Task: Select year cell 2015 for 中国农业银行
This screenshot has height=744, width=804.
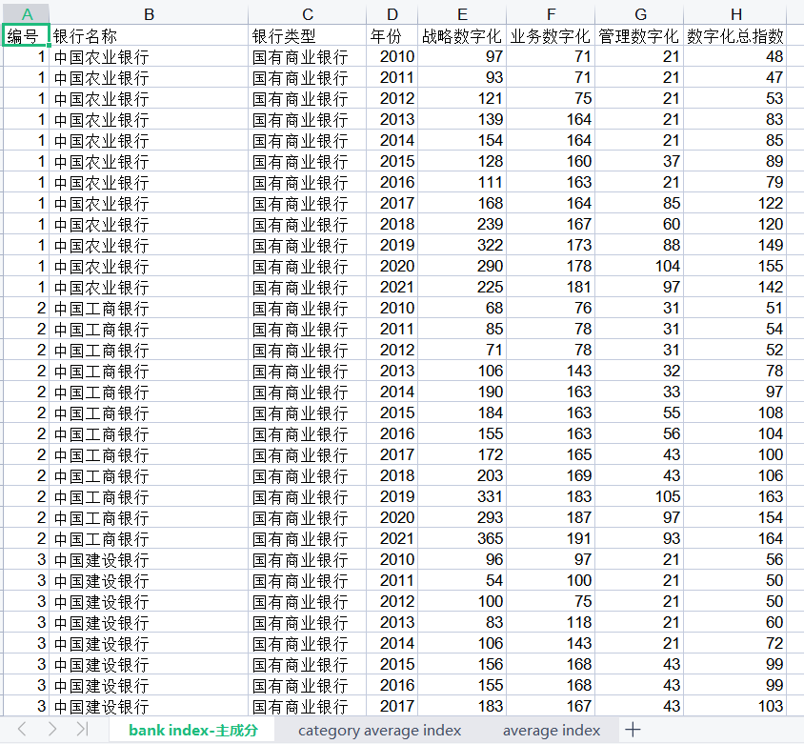Action: click(x=392, y=162)
